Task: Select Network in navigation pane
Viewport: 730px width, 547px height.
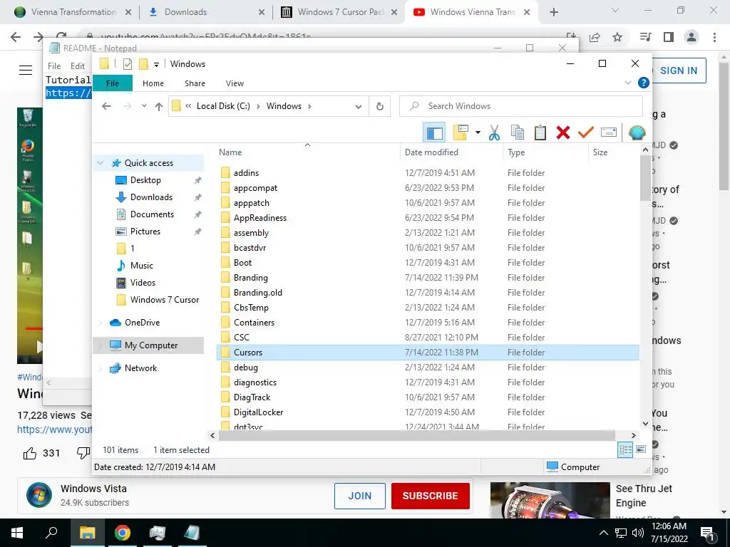Action: tap(140, 368)
